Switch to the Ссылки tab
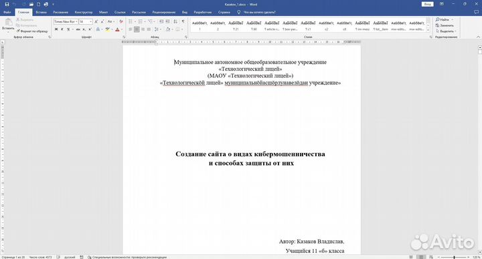 [120, 12]
